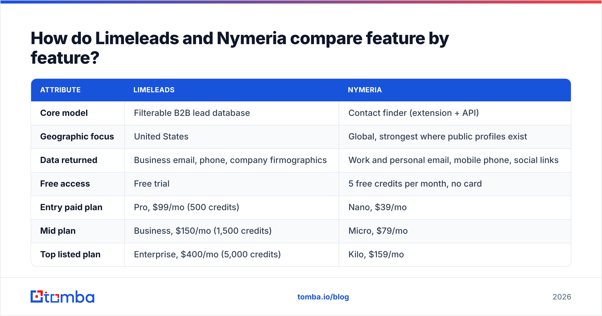Select the 'Data returned' row label

coord(69,160)
